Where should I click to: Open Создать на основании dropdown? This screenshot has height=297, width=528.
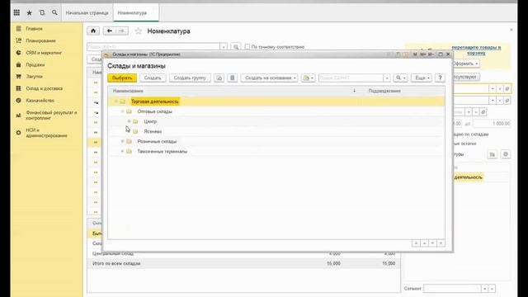[x=269, y=78]
